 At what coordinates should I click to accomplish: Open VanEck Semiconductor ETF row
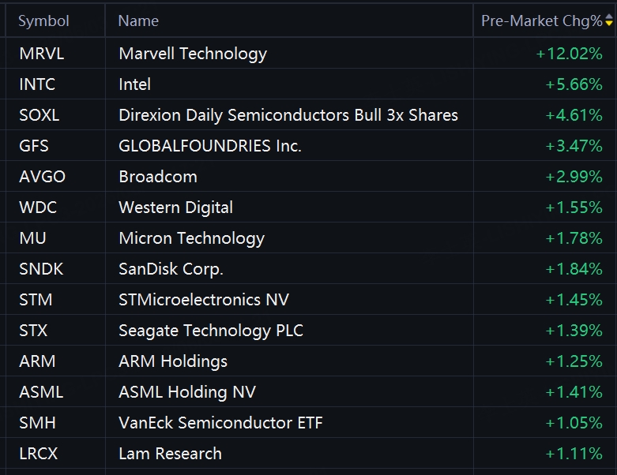308,423
